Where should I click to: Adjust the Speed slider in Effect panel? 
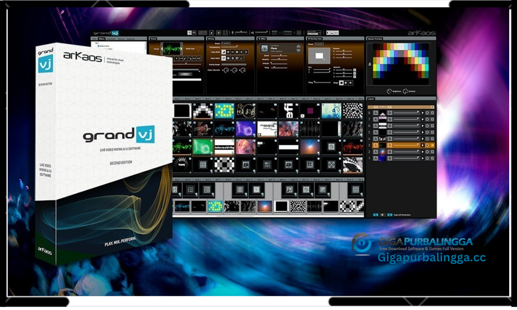279,56
